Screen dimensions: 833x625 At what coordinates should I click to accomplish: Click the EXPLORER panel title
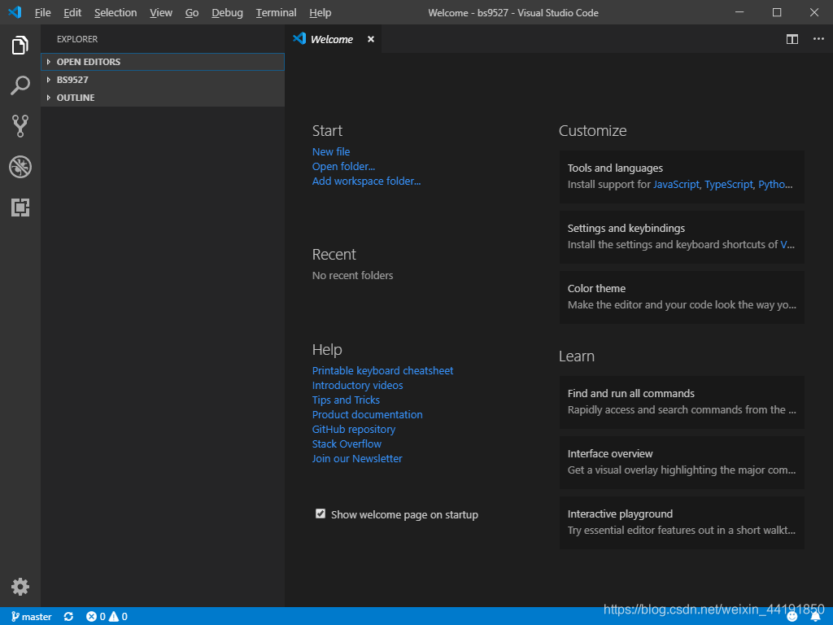tap(77, 39)
